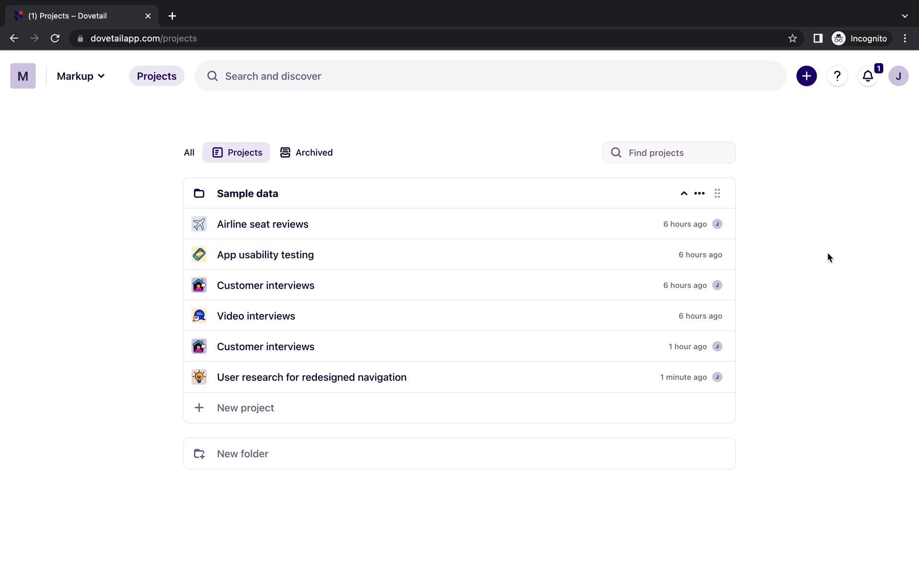Open Chrome three-dot menu
Viewport: 919px width, 574px height.
pos(905,38)
